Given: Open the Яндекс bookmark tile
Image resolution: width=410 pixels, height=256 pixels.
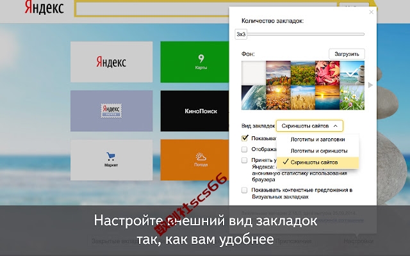Looking at the screenshot, I should point(111,62).
